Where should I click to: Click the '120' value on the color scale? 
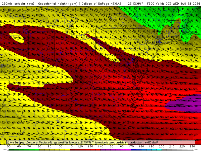tap(80, 146)
